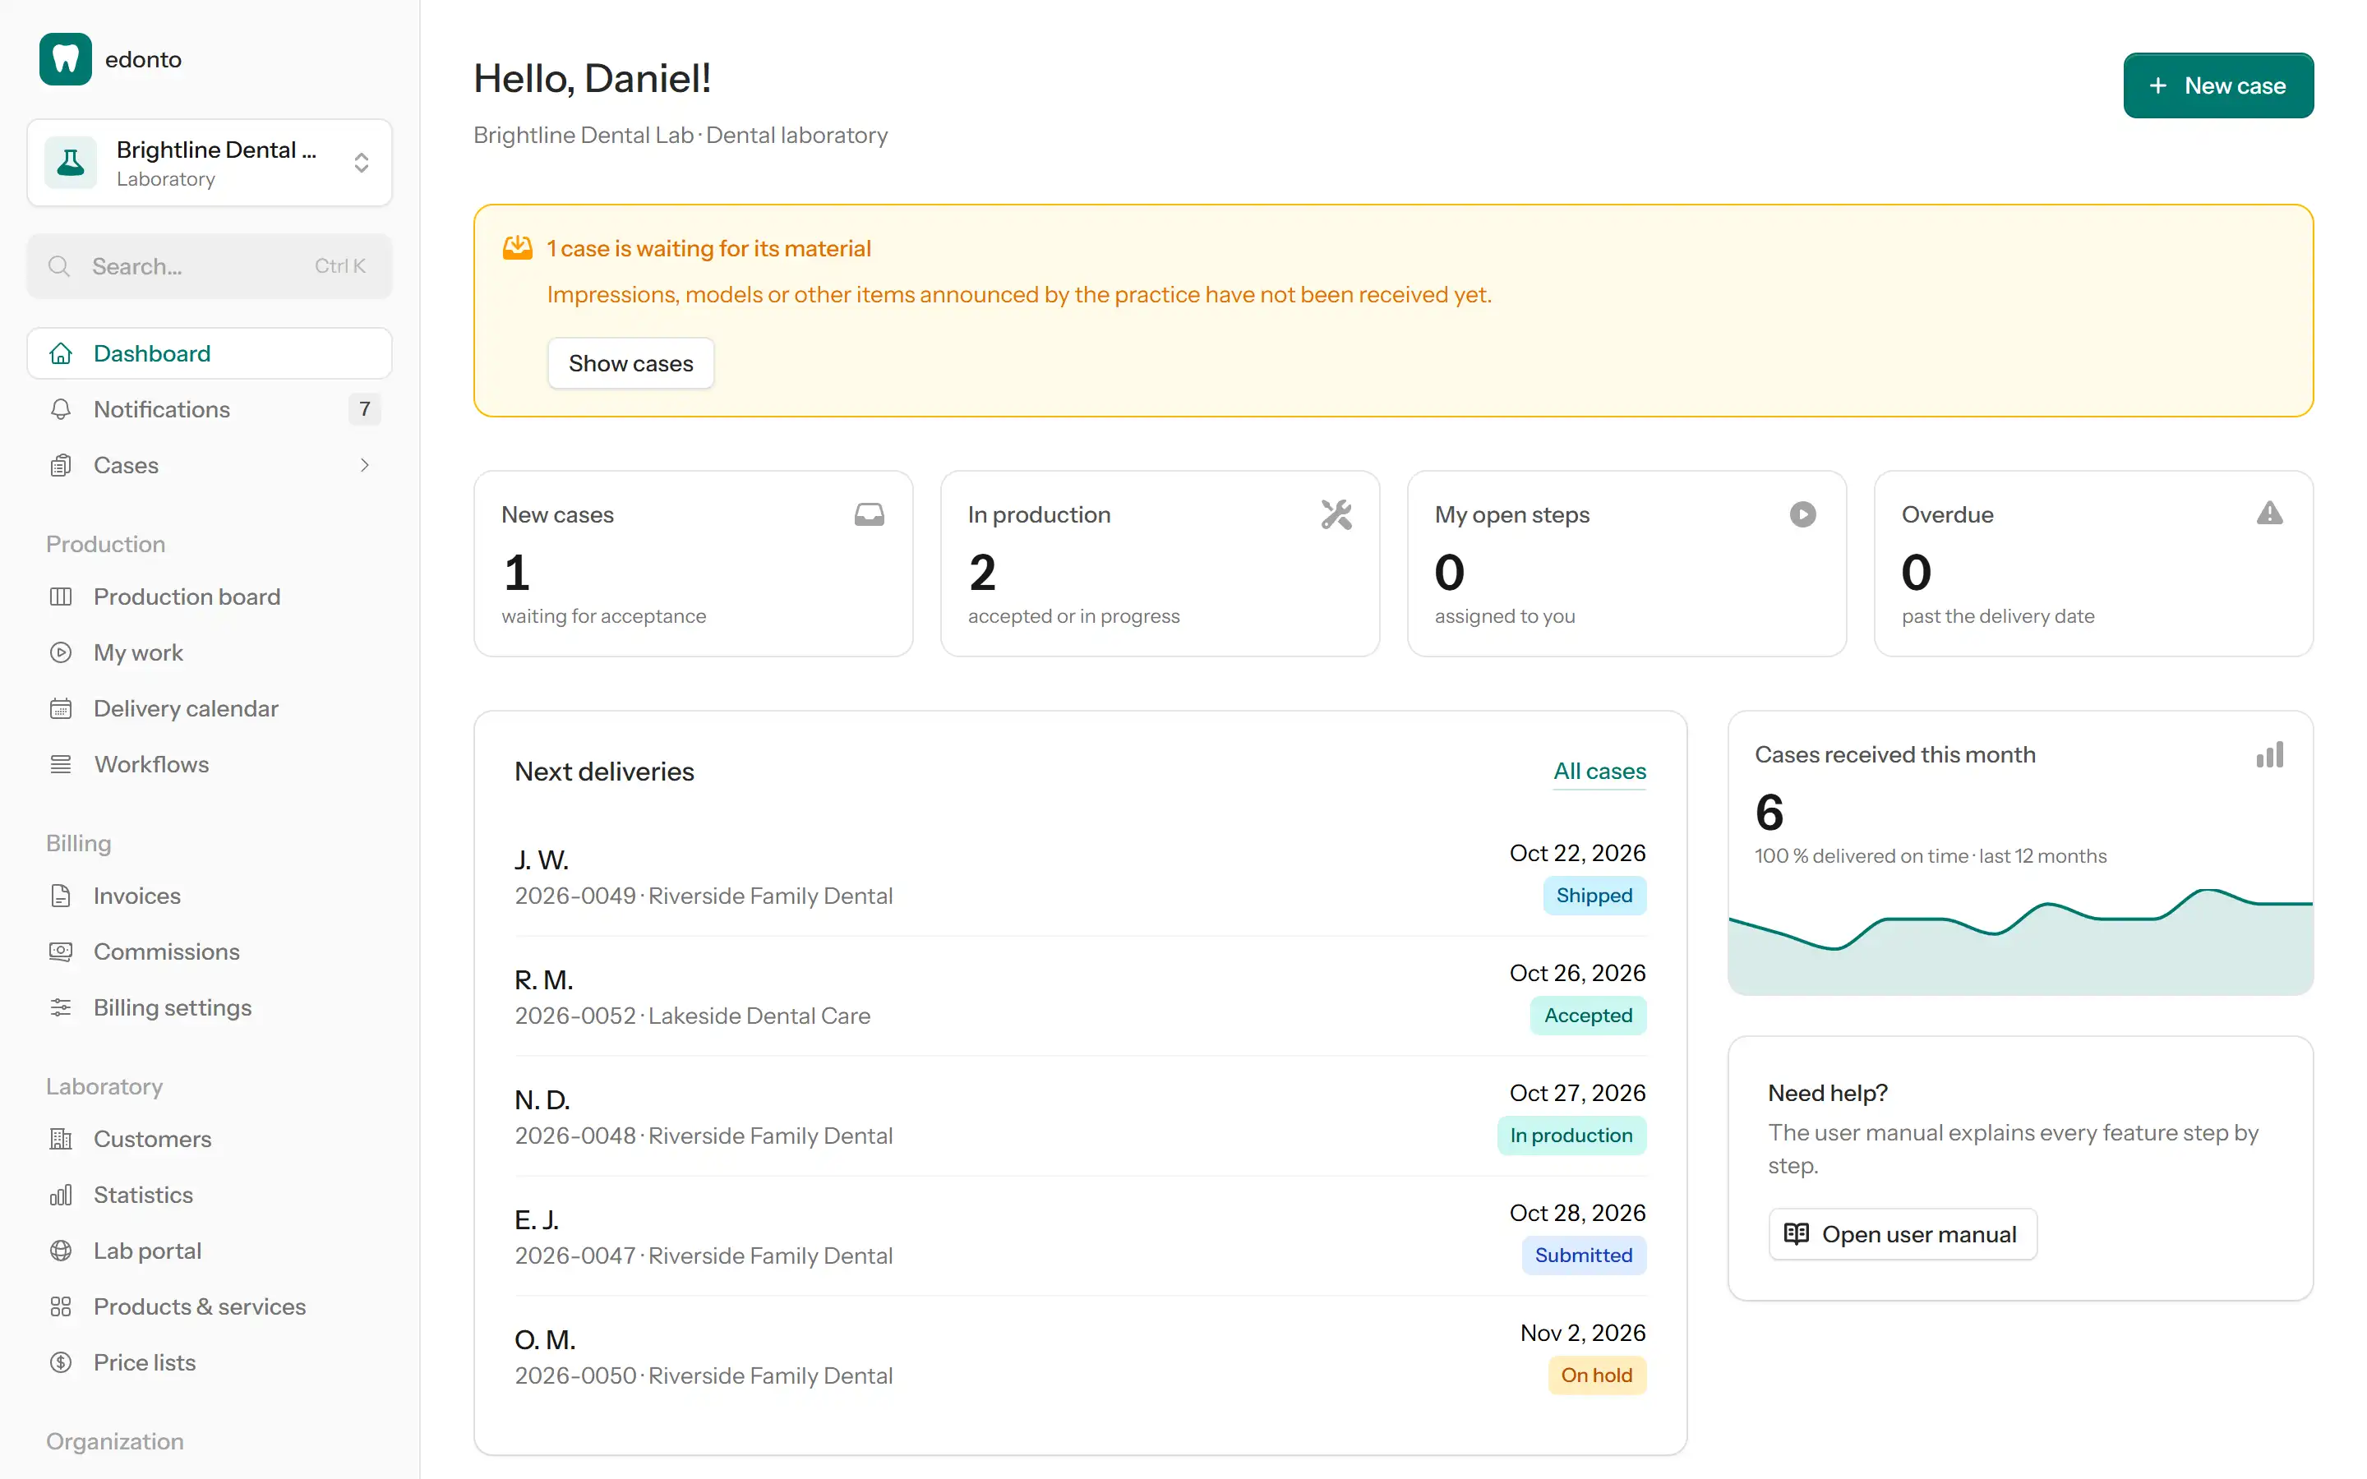Focus the Search input field
Image resolution: width=2367 pixels, height=1479 pixels.
click(x=210, y=266)
